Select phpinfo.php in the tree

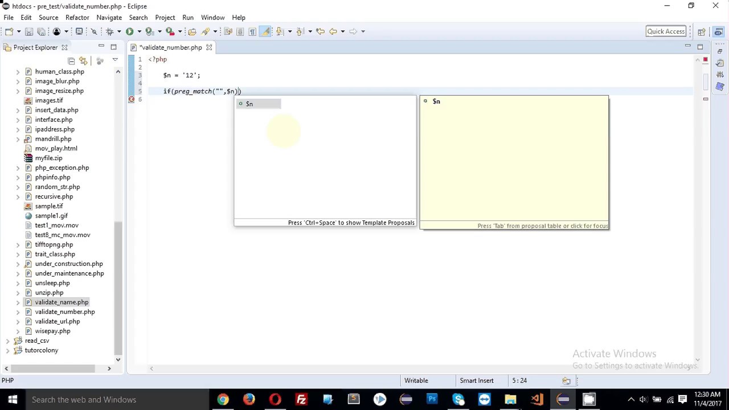coord(52,177)
